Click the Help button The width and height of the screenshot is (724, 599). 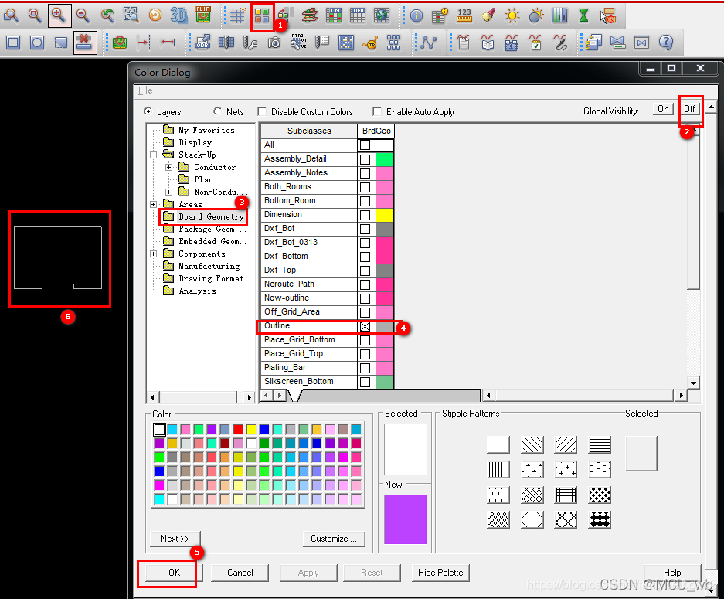click(x=672, y=573)
